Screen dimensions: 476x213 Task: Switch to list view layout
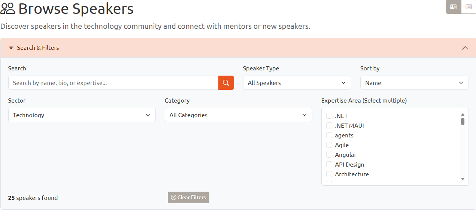pyautogui.click(x=469, y=7)
